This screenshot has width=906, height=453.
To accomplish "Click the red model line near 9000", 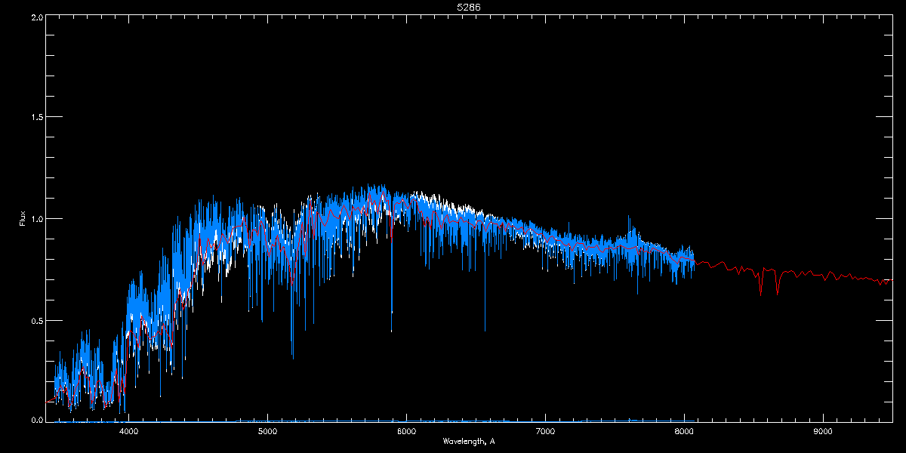I will pyautogui.click(x=823, y=273).
